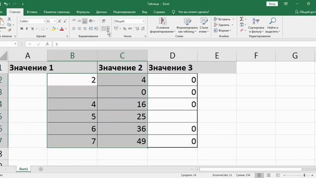The height and width of the screenshot is (178, 316).
Task: Open the Главная tab
Action: point(15,12)
